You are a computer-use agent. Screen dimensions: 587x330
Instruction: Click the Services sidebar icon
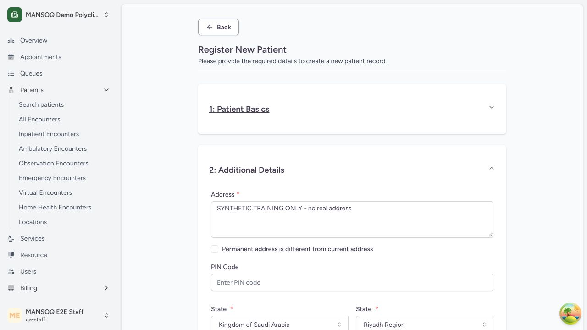[11, 238]
